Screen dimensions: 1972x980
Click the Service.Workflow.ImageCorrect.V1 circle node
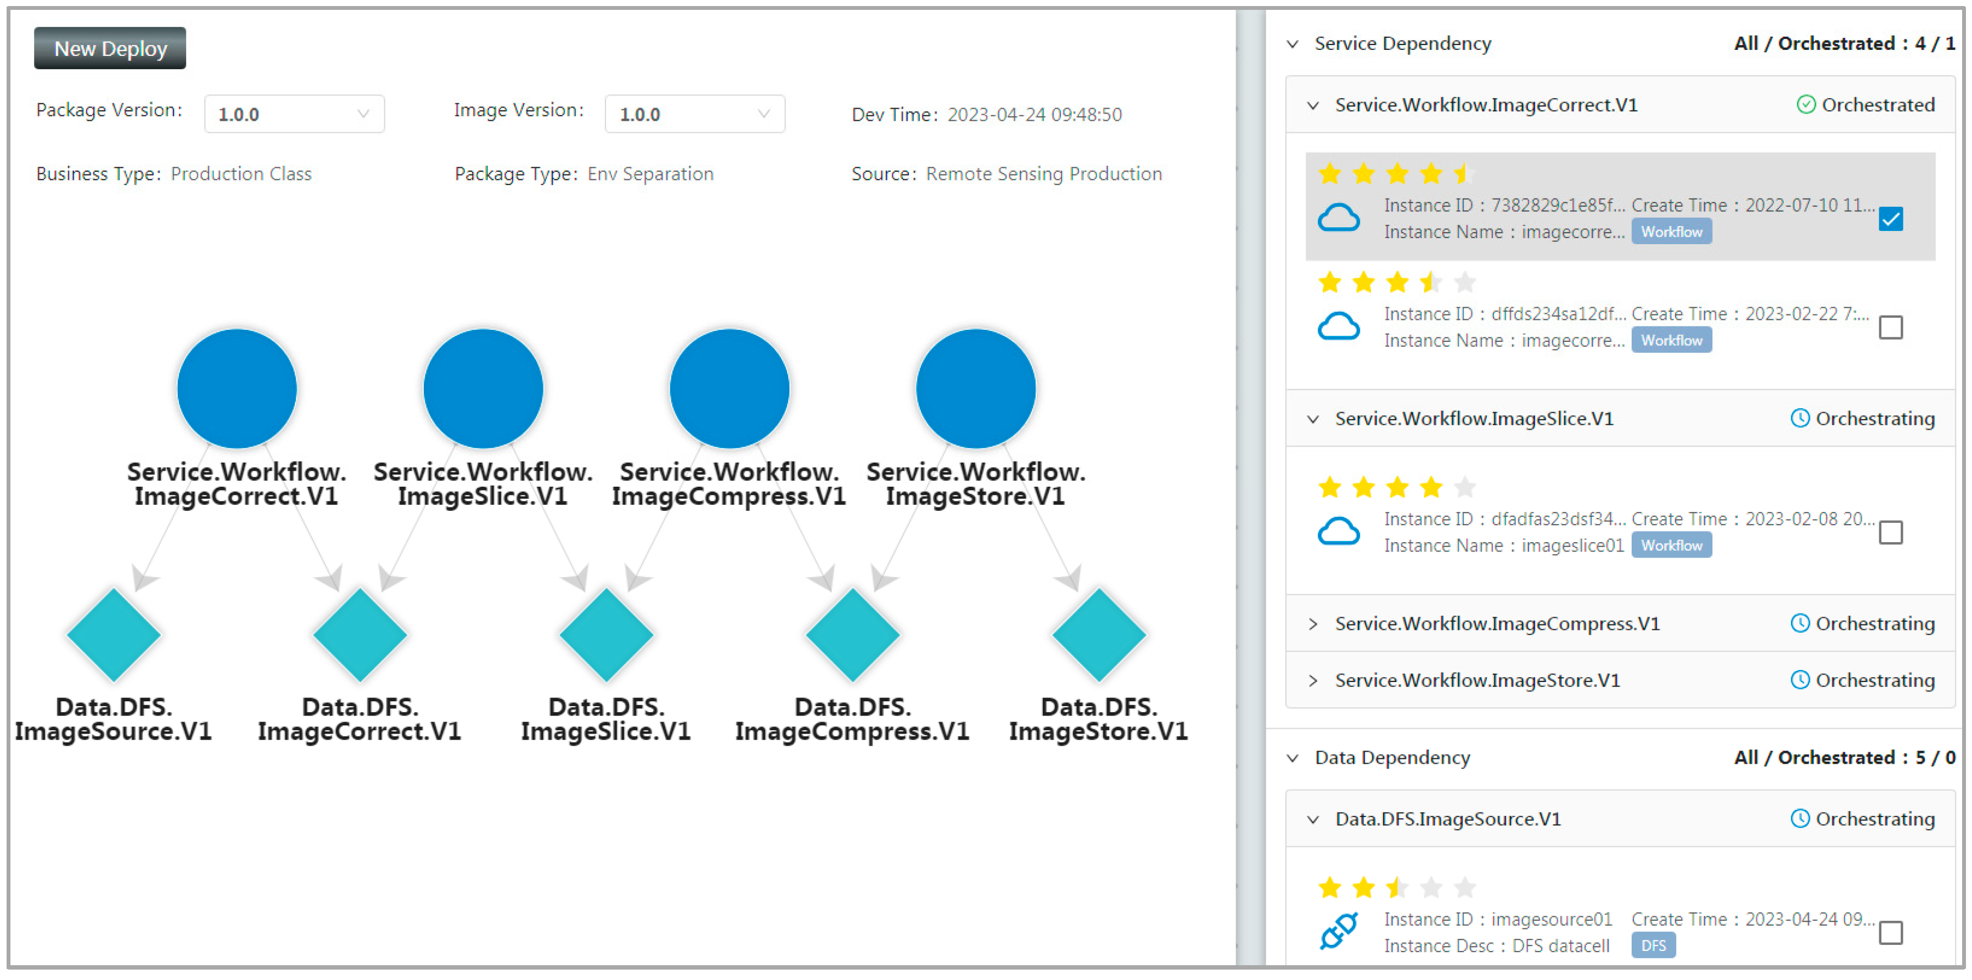click(237, 389)
